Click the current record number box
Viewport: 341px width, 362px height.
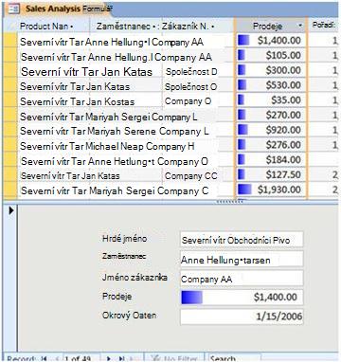81,358
